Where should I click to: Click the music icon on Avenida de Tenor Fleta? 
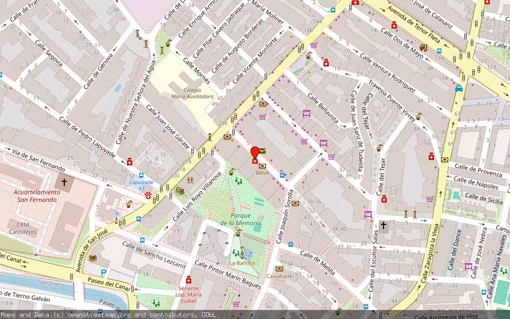(423, 47)
